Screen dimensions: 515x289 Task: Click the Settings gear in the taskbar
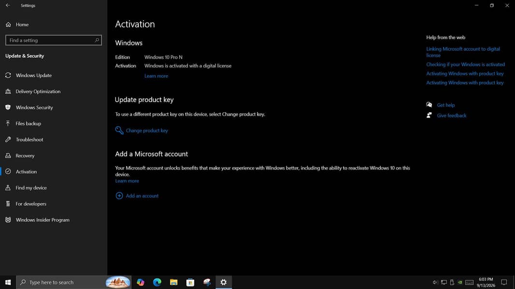[224, 282]
